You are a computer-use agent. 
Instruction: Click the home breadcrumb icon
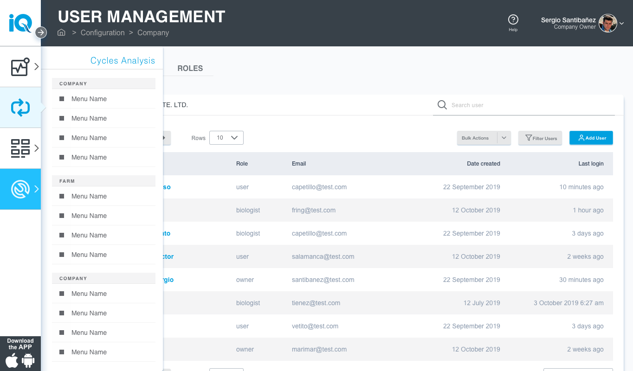[x=61, y=32]
